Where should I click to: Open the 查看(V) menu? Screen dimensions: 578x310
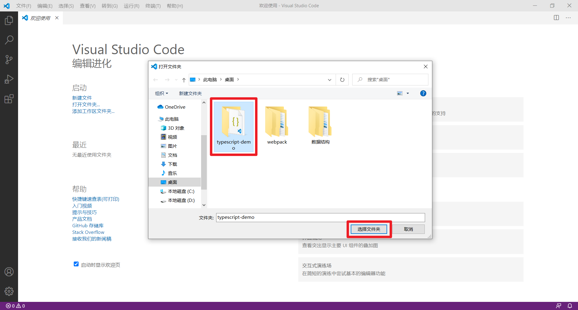(88, 6)
